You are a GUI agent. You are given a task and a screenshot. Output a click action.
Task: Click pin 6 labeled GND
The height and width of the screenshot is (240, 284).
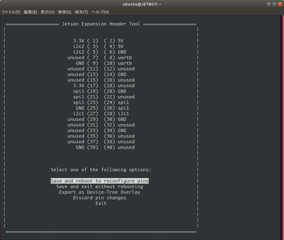point(115,52)
